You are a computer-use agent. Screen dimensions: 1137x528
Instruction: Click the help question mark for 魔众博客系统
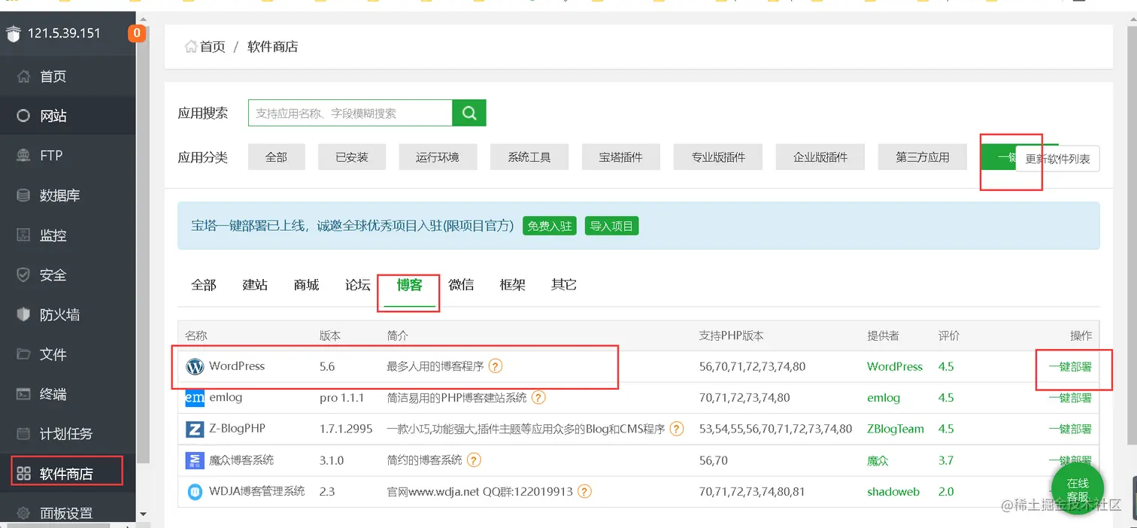pyautogui.click(x=474, y=460)
